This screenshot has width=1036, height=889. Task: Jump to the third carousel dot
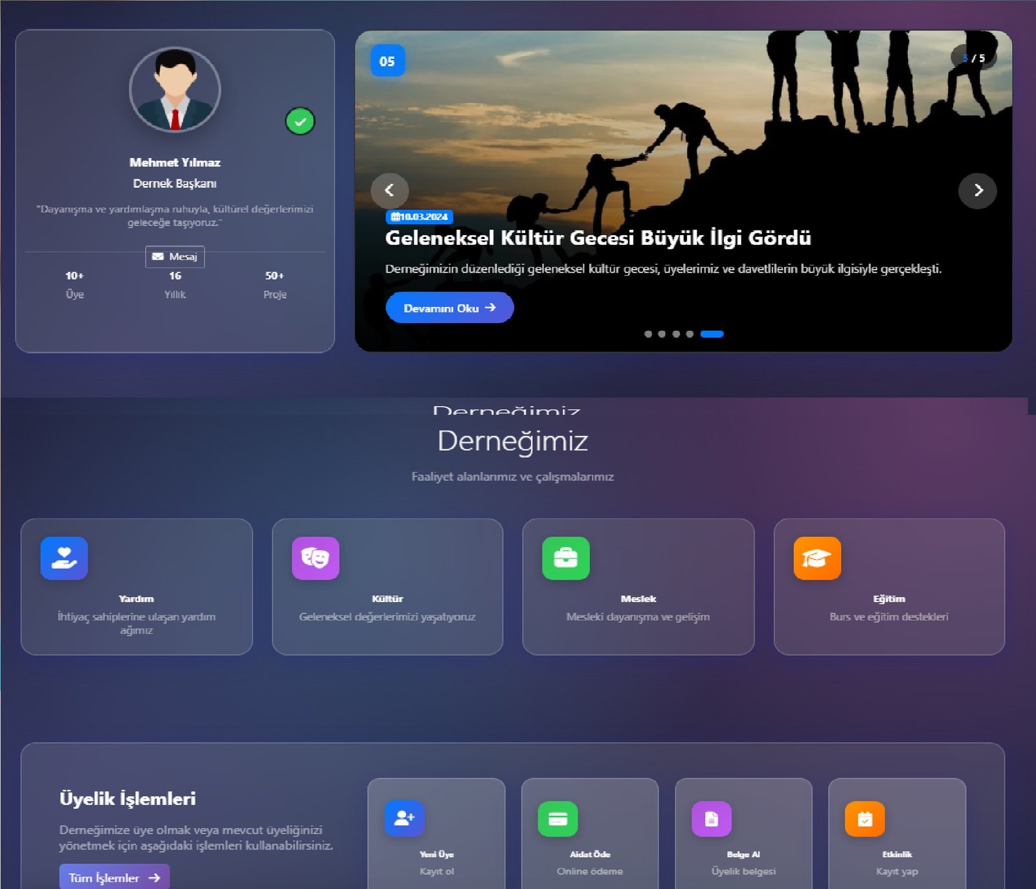coord(676,334)
